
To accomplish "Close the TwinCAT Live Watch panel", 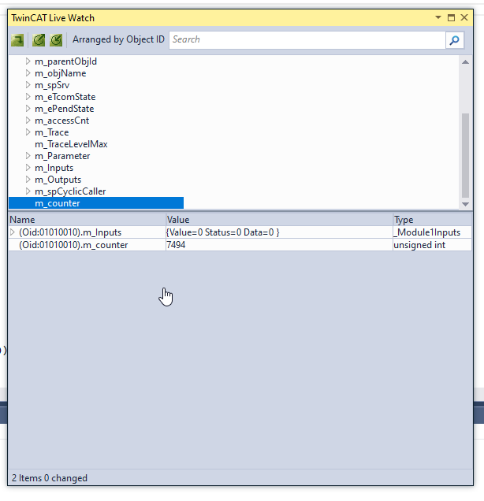I will (x=464, y=17).
